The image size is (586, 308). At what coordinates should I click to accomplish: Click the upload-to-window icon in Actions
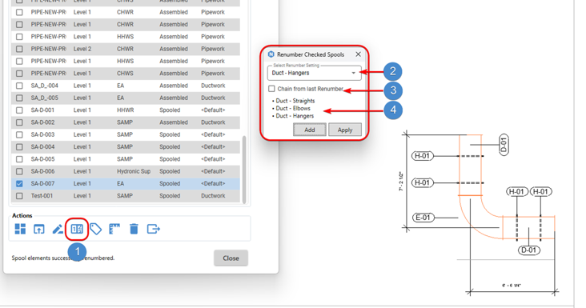pyautogui.click(x=39, y=229)
